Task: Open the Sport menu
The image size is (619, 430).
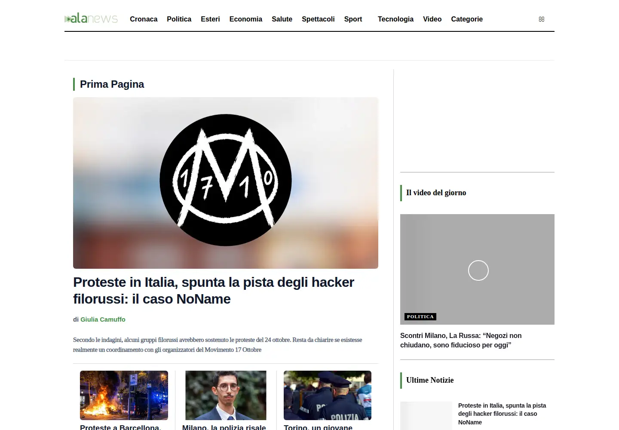Action: (x=353, y=19)
